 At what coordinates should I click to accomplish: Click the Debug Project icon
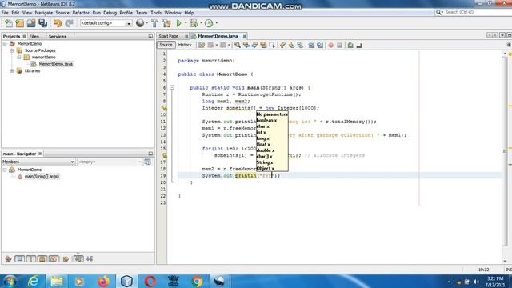194,23
